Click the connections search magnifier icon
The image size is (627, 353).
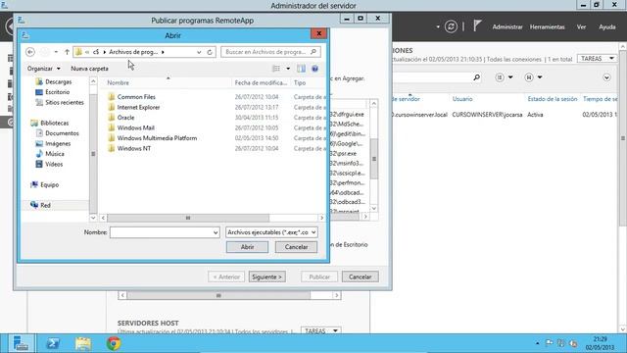(x=476, y=77)
